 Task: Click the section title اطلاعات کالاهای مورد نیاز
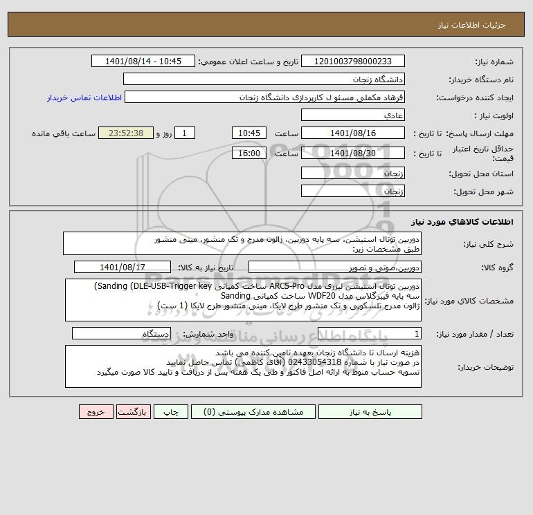pos(462,222)
